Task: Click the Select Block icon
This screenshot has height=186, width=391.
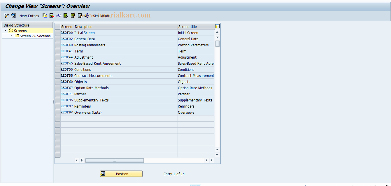Action: tap(73, 16)
